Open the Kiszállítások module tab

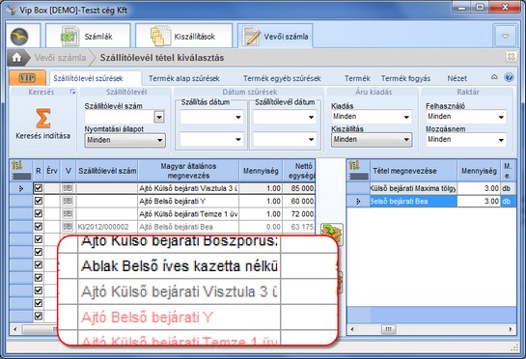(x=183, y=36)
